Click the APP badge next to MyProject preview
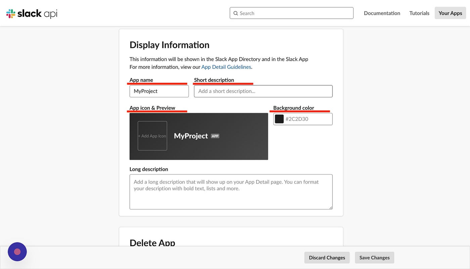Screen dimensions: 470x269 [x=215, y=136]
